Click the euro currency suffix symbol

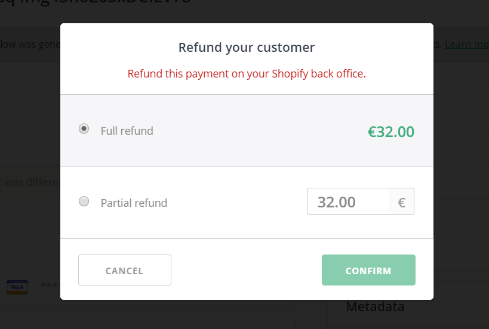[401, 203]
